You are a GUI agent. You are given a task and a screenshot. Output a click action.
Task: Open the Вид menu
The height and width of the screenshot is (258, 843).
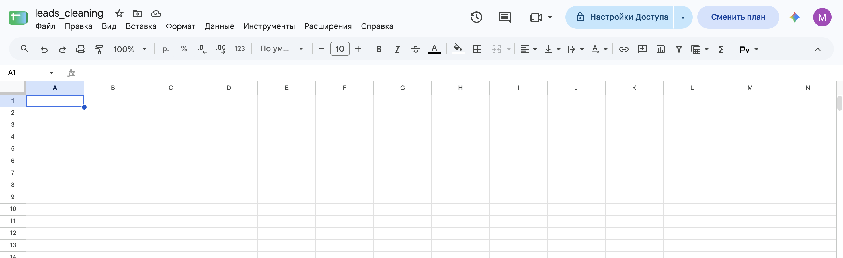click(109, 26)
